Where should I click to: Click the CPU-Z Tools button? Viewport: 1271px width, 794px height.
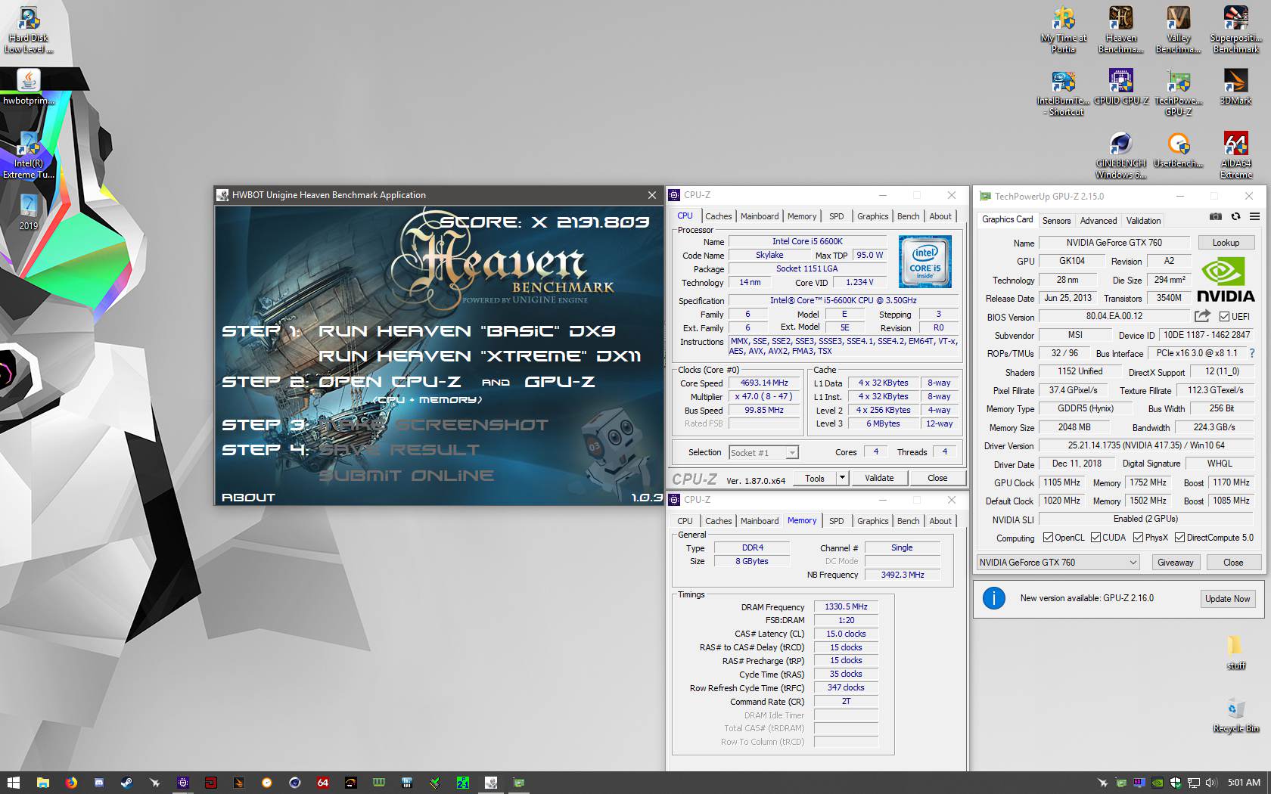(x=815, y=478)
